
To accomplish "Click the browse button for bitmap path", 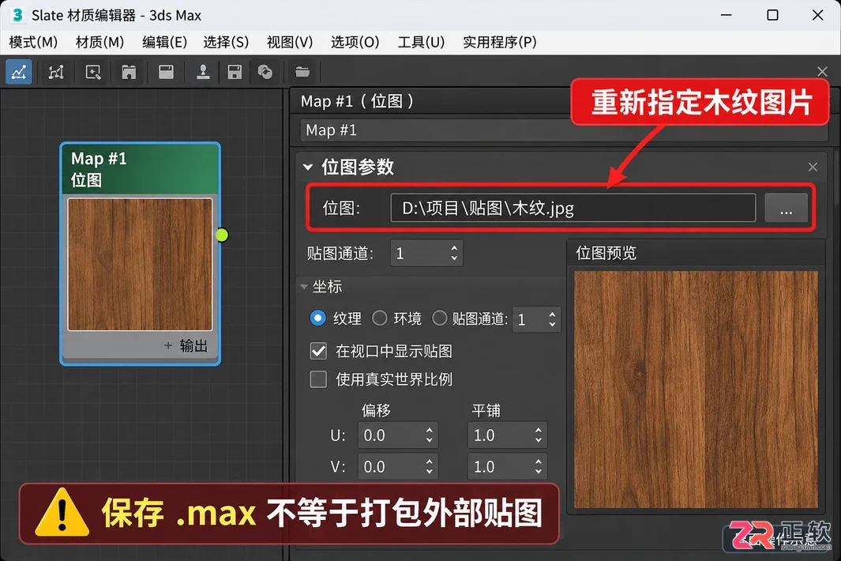I will 786,208.
